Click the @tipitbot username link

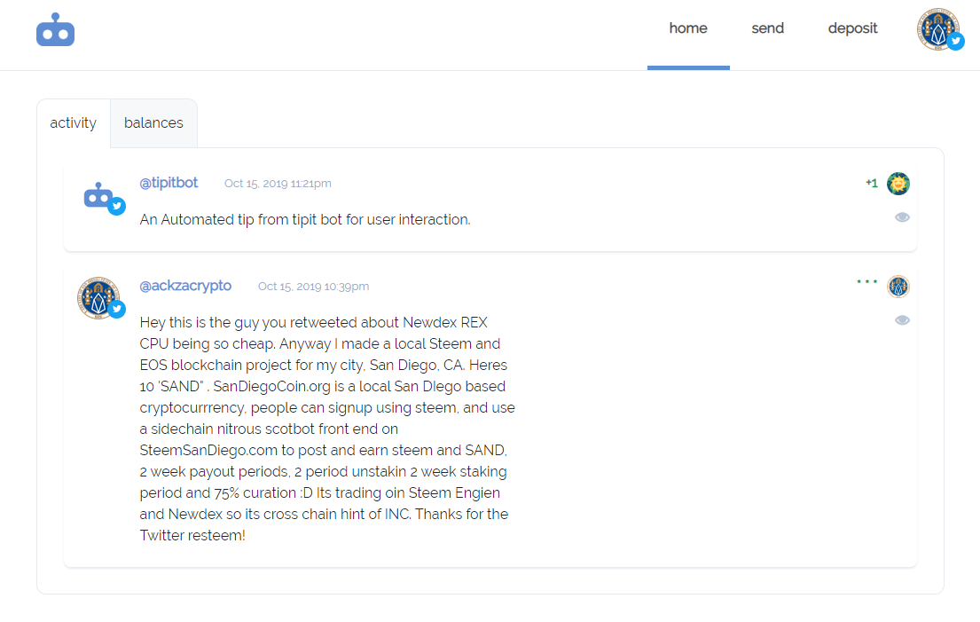169,183
